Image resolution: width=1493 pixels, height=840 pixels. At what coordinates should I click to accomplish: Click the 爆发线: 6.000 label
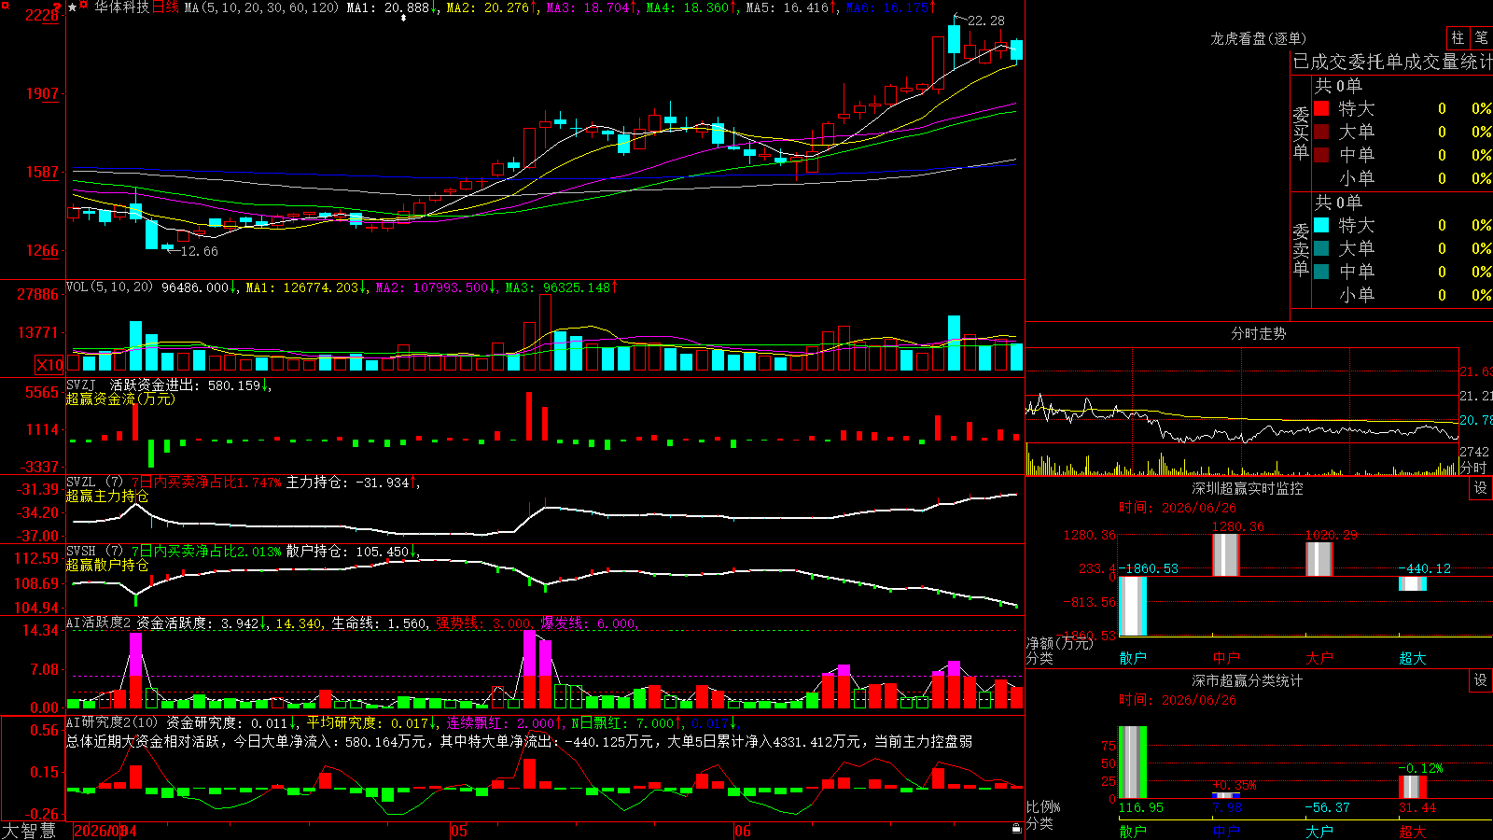click(x=589, y=623)
